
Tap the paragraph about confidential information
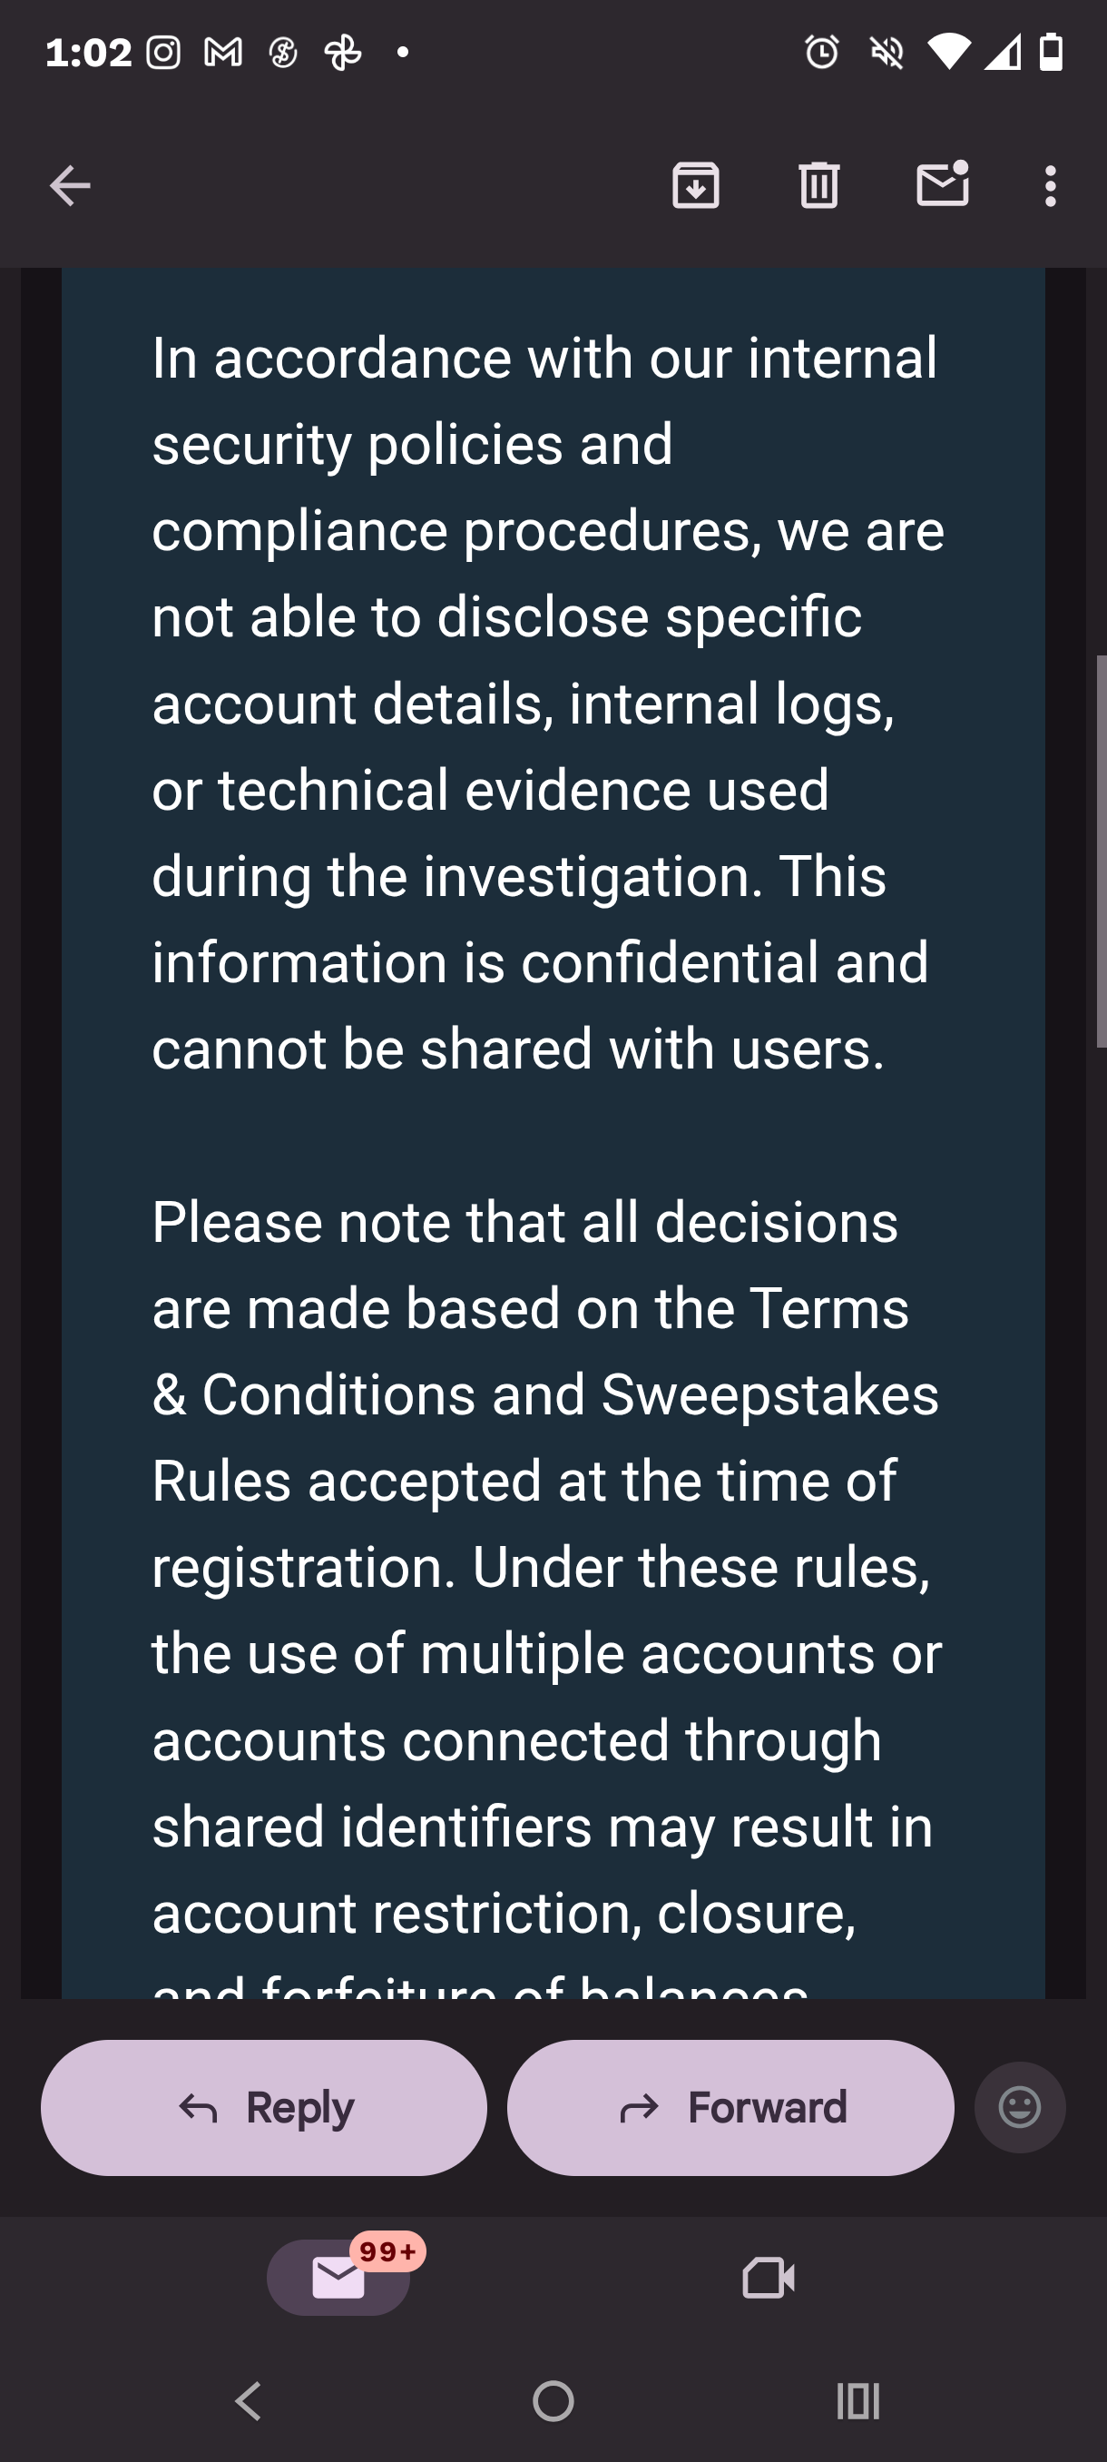[x=544, y=703]
